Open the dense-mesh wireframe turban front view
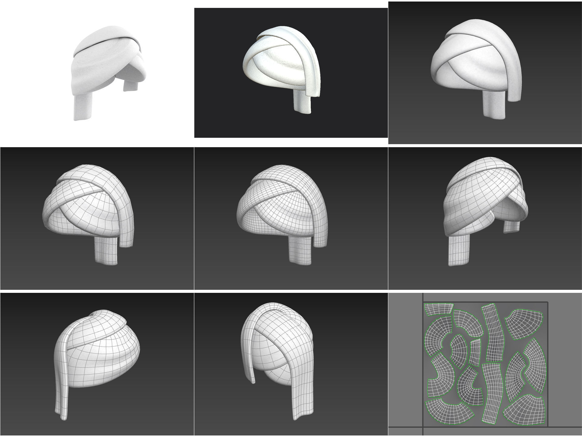This screenshot has width=582, height=437. (x=291, y=218)
